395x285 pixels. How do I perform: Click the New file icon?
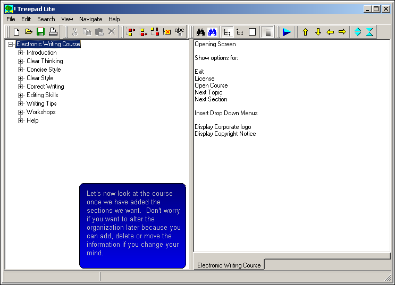coord(16,32)
